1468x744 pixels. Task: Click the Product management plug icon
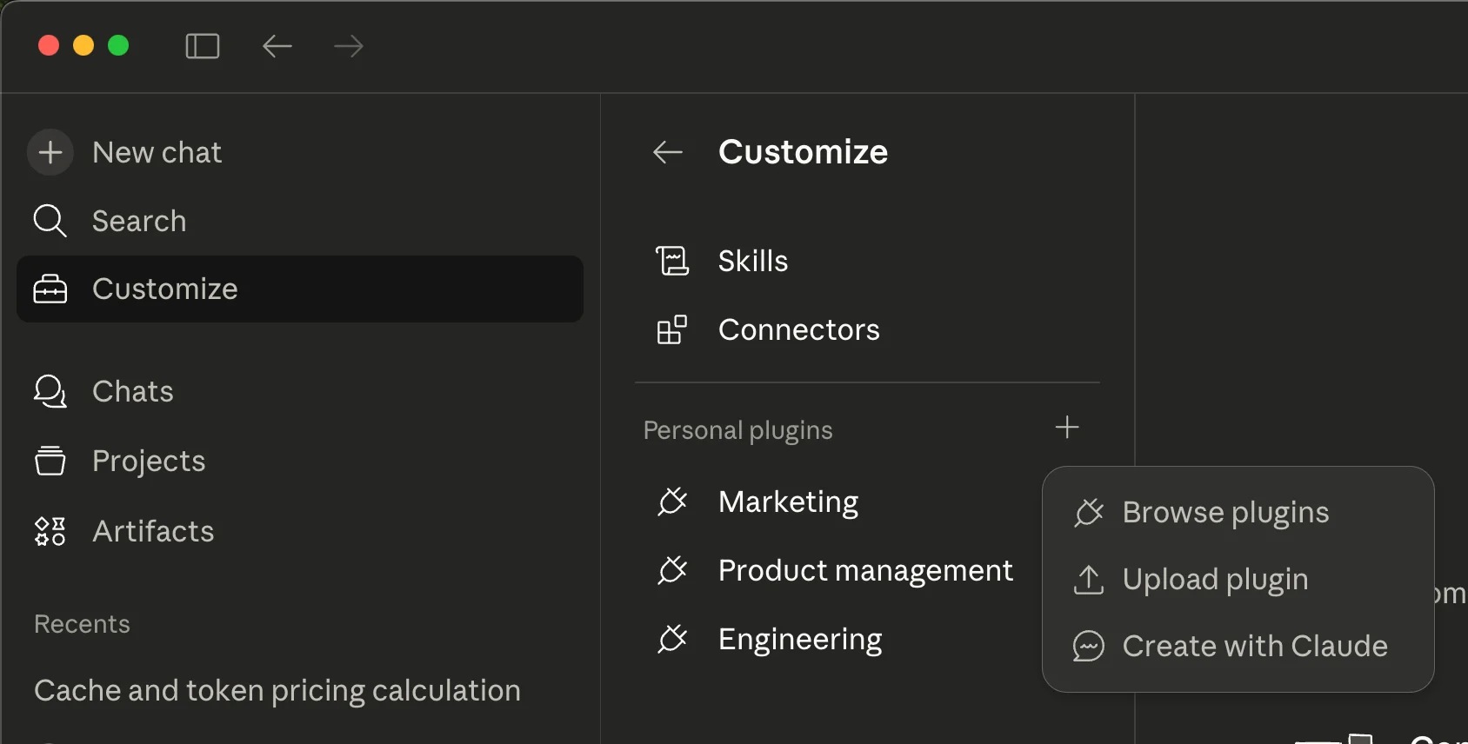pyautogui.click(x=672, y=570)
